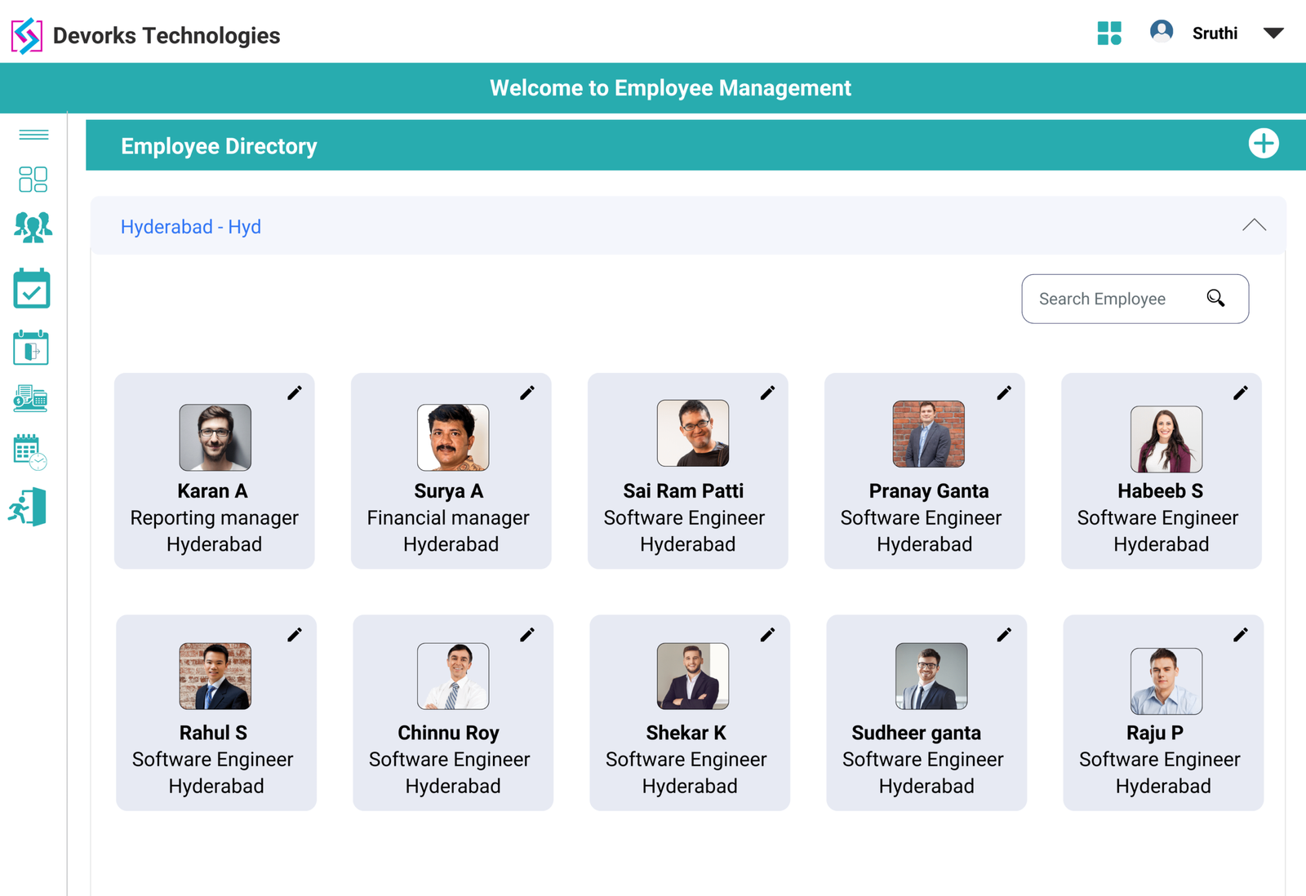Image resolution: width=1306 pixels, height=896 pixels.
Task: Open the apps grid icon in top bar
Action: tap(1109, 33)
